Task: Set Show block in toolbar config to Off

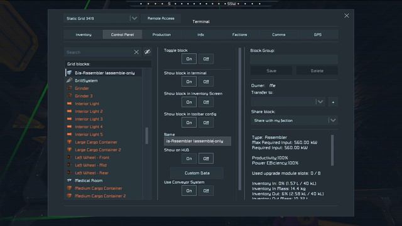Action: pyautogui.click(x=206, y=123)
